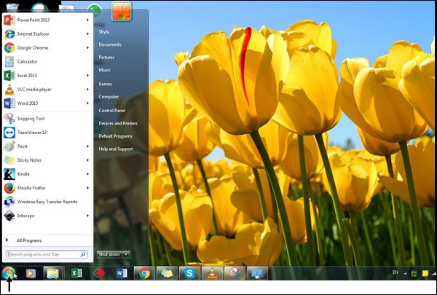Open Pictures library link
The width and height of the screenshot is (437, 295).
coord(106,58)
